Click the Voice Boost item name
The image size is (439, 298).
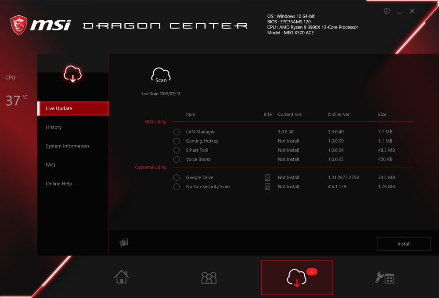[198, 159]
